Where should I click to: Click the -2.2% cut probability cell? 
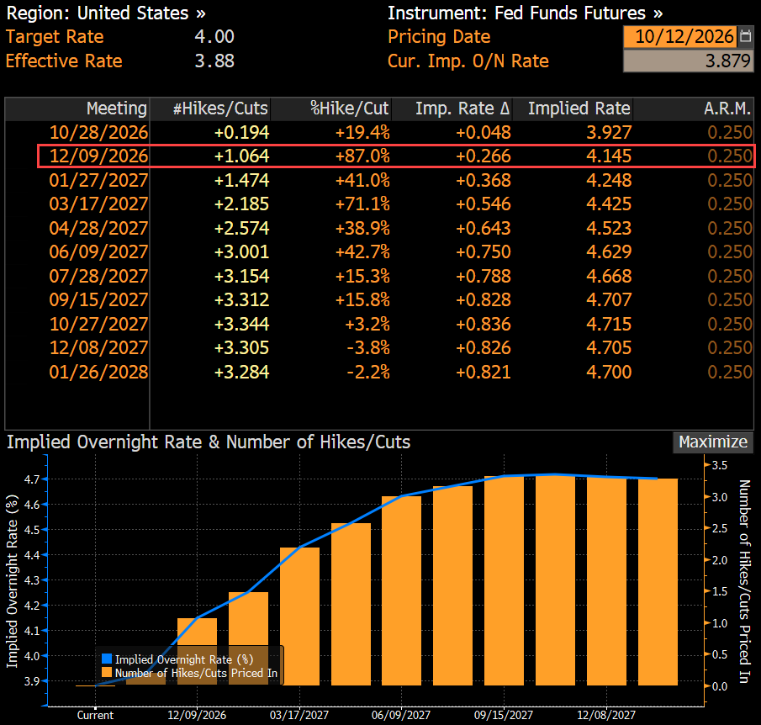click(x=368, y=372)
